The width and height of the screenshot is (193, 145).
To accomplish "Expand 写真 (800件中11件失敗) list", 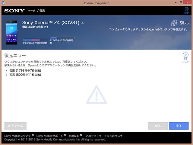I will tap(6, 75).
